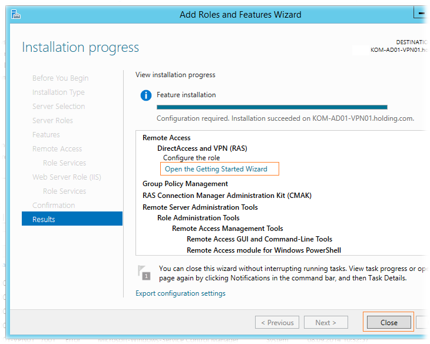Click the blue information icon beside Feature installation
Viewport: 430px width, 344px height.
coord(146,95)
